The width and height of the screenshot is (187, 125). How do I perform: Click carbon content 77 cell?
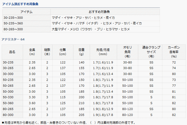tap(174, 86)
